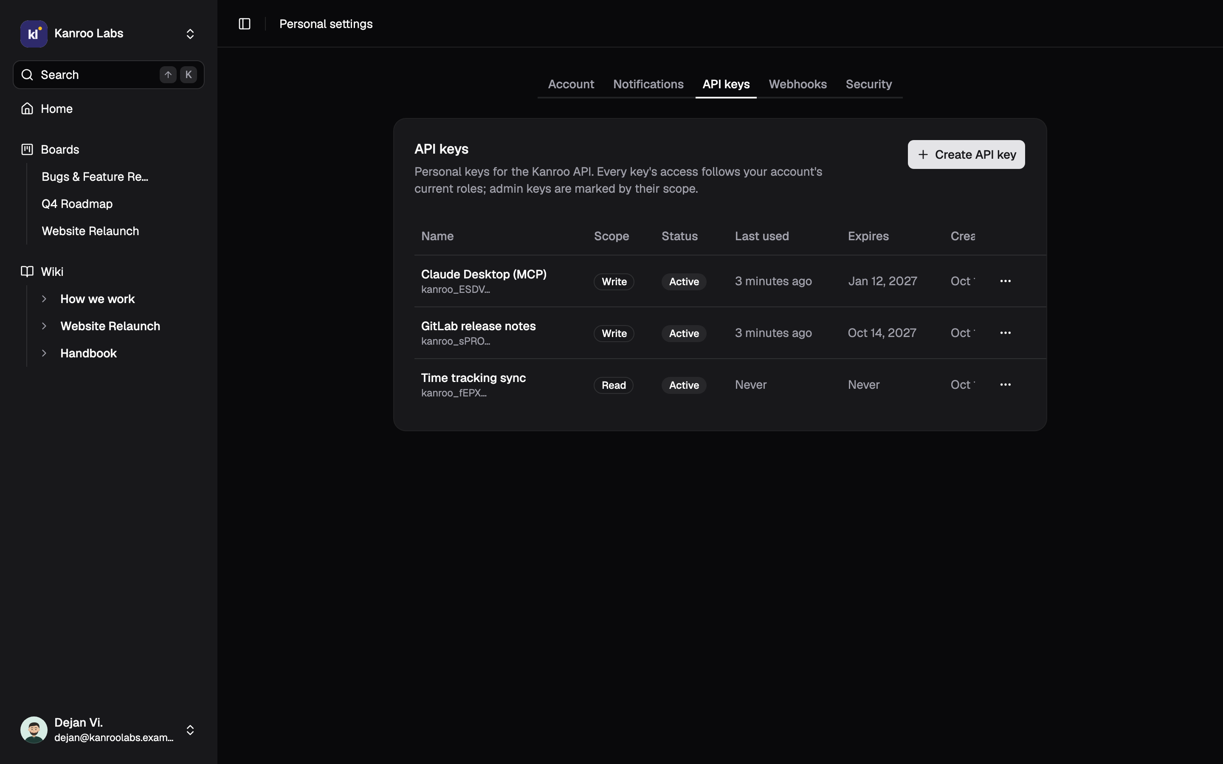Image resolution: width=1223 pixels, height=764 pixels.
Task: Open actions menu for GitLab release notes
Action: [1005, 333]
